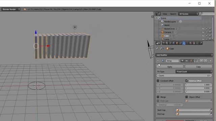Click the Relative Offset 1.900 field
This screenshot has height=121, width=216.
pos(198,85)
